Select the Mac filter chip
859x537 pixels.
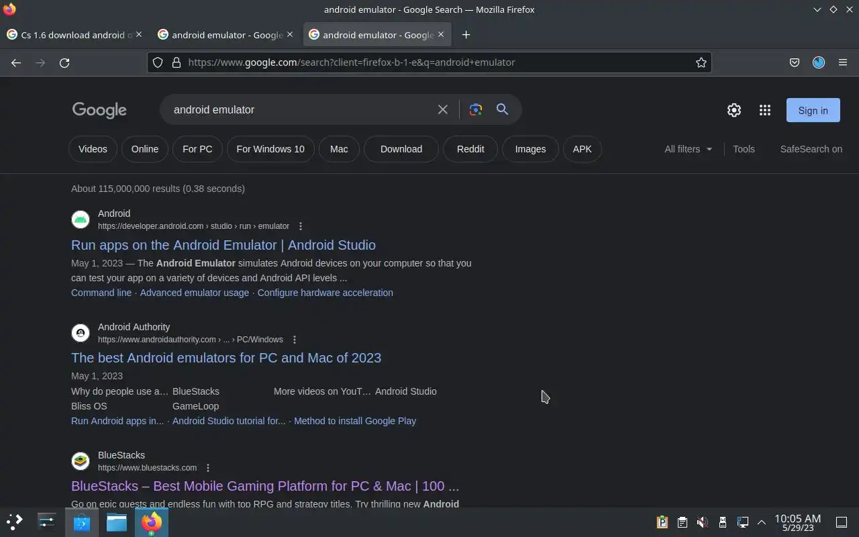click(x=339, y=149)
